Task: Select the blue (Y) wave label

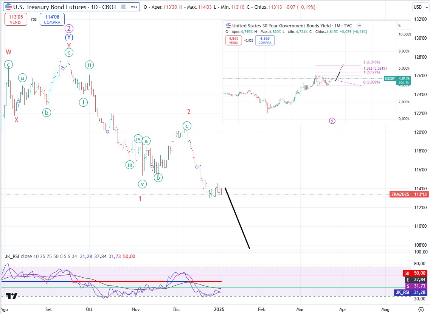Action: click(69, 37)
